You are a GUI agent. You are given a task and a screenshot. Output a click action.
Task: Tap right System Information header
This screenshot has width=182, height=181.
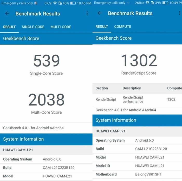tap(137, 120)
